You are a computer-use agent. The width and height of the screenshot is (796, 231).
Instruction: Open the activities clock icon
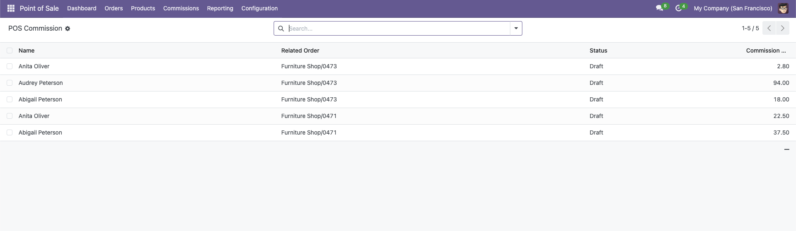tap(679, 8)
